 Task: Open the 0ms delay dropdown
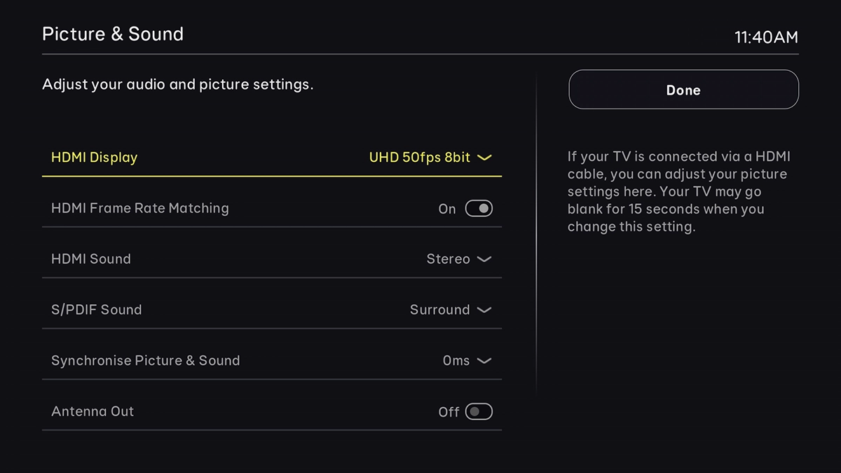486,360
